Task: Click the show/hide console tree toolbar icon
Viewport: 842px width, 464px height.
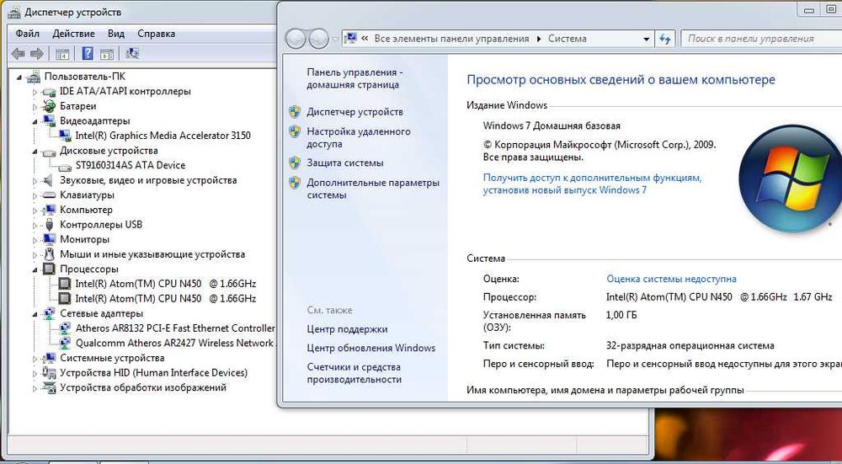Action: (62, 53)
